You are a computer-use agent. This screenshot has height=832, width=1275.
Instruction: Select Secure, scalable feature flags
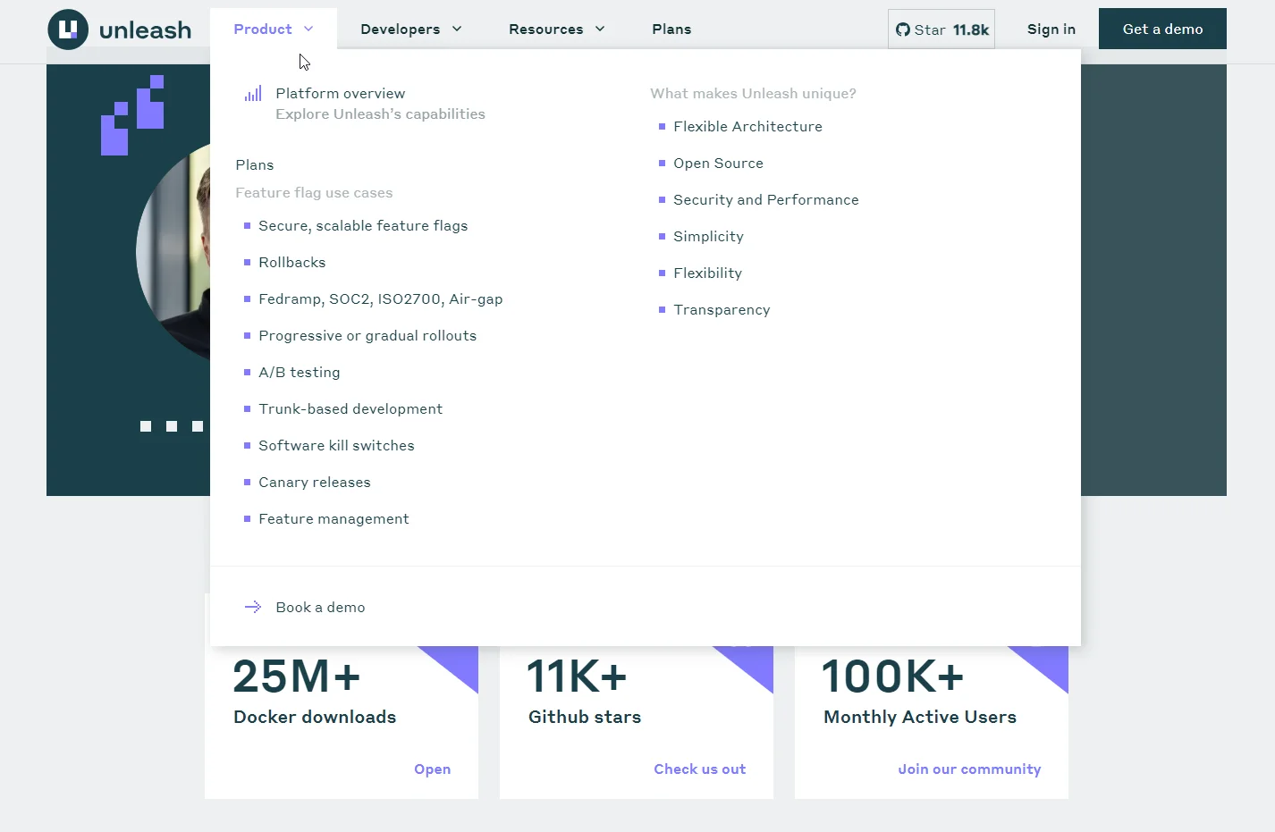pyautogui.click(x=363, y=225)
